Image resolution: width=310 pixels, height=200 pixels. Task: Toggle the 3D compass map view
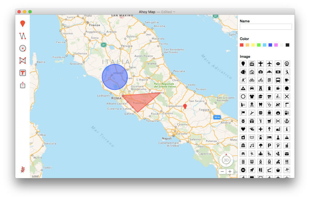pyautogui.click(x=226, y=160)
